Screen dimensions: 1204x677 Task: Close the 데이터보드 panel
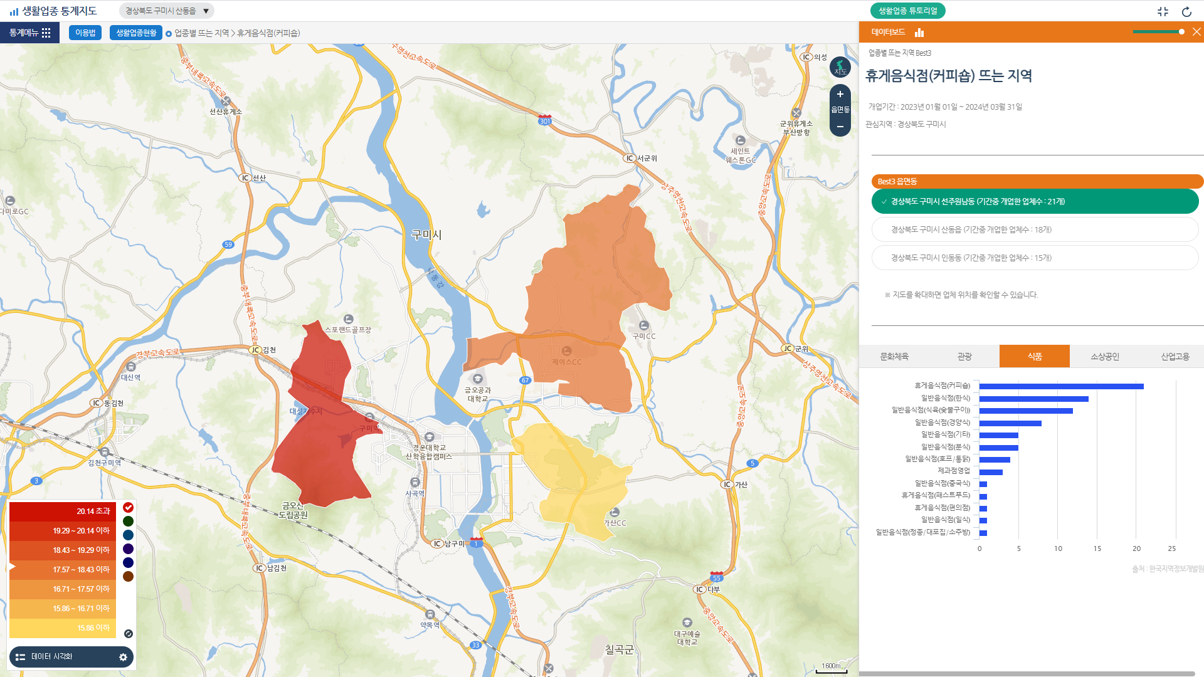1196,32
